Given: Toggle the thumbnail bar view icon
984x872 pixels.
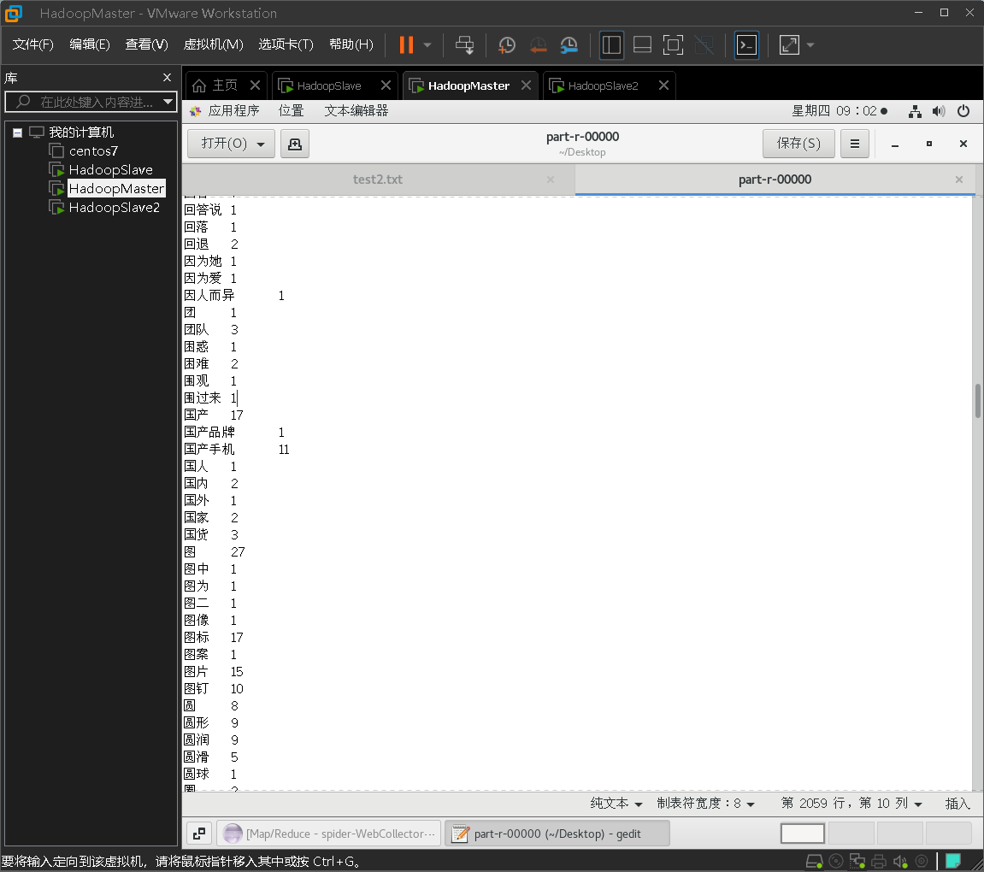Looking at the screenshot, I should [642, 45].
